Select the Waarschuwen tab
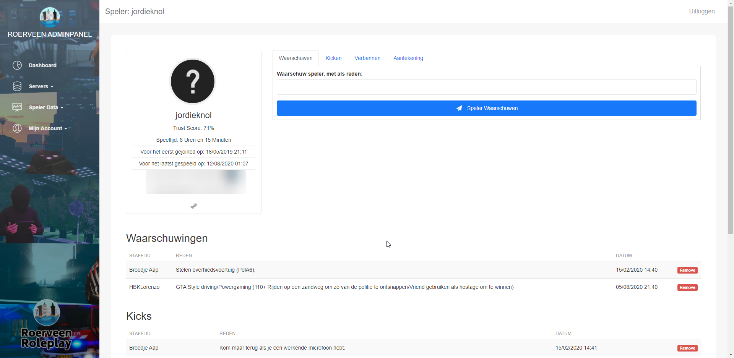 click(x=296, y=58)
